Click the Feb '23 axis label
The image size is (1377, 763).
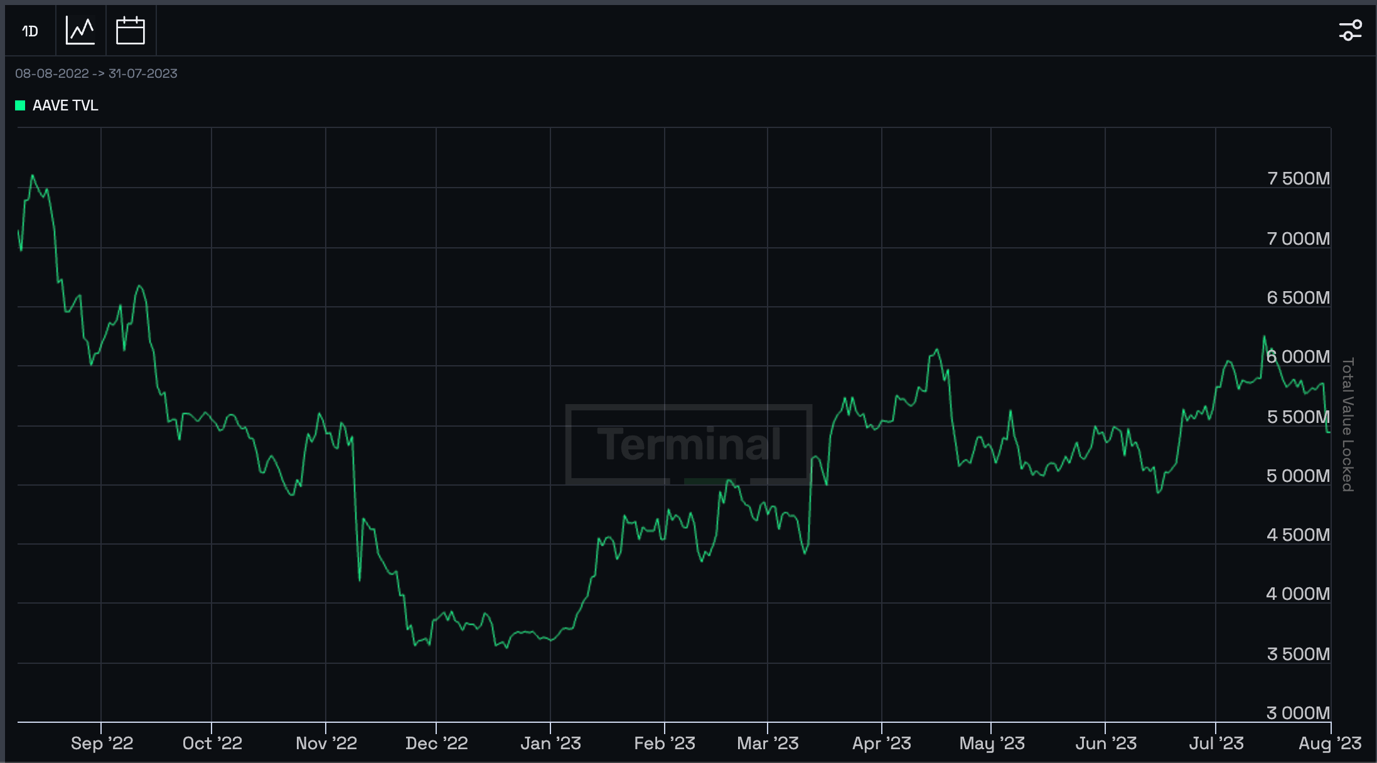pyautogui.click(x=665, y=744)
